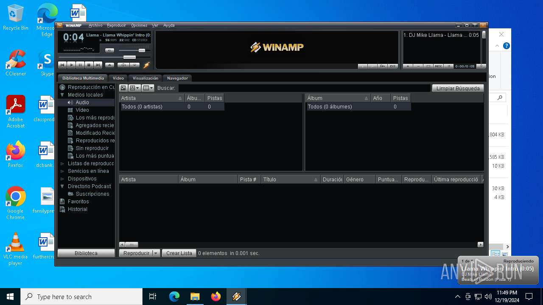The height and width of the screenshot is (305, 543).
Task: Click the orange Winamp lightning bolt icon
Action: [147, 65]
